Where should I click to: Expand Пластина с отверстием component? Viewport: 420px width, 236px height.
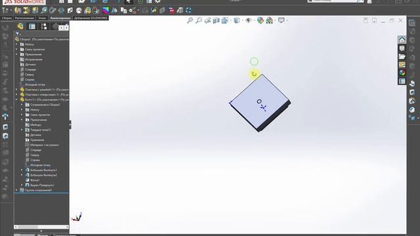point(16,94)
